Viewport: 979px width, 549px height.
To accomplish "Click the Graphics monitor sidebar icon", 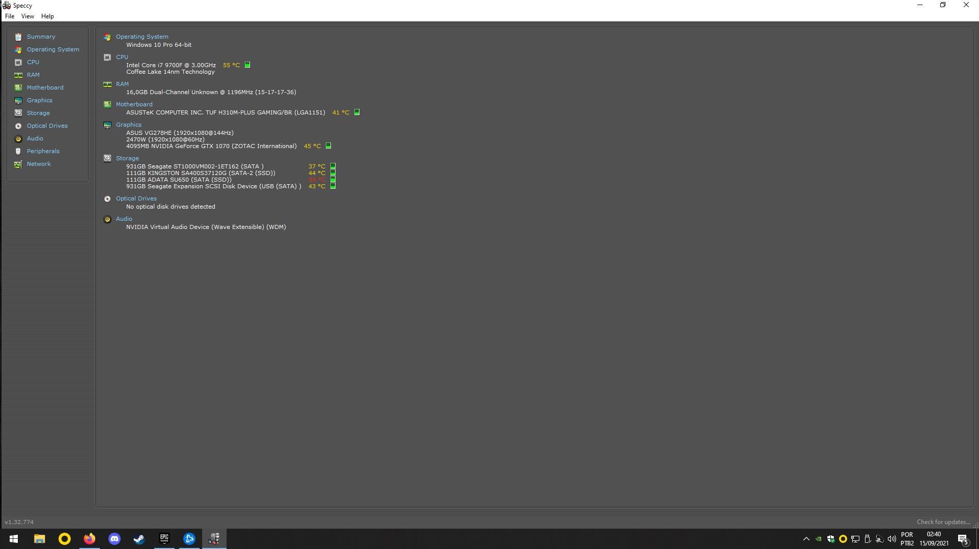I will pos(18,100).
